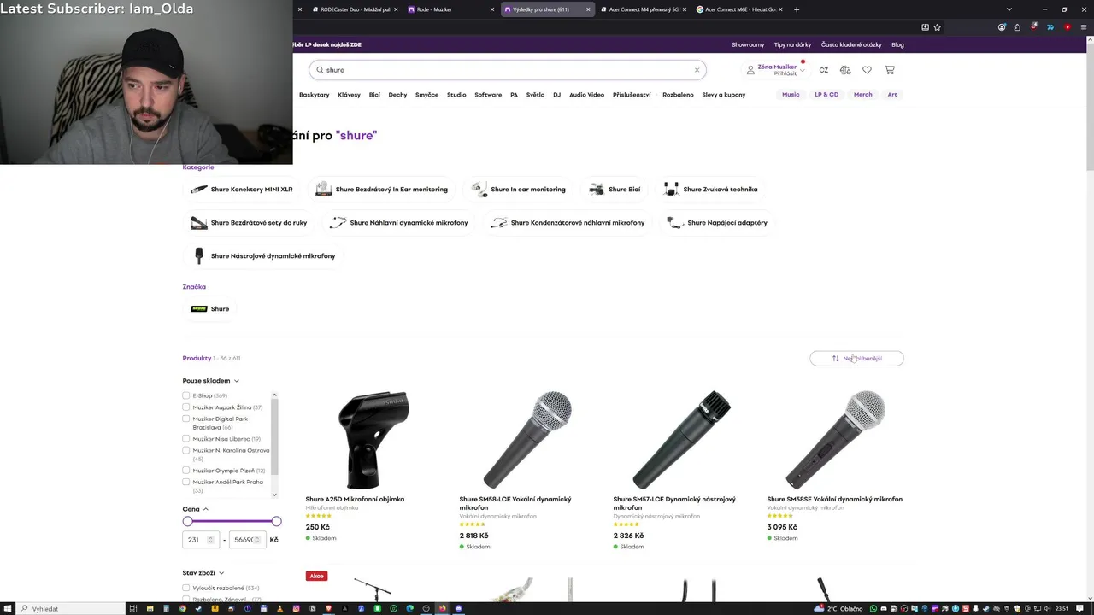The height and width of the screenshot is (615, 1094).
Task: Open the Shure Zvuková technika category icon
Action: 671,190
